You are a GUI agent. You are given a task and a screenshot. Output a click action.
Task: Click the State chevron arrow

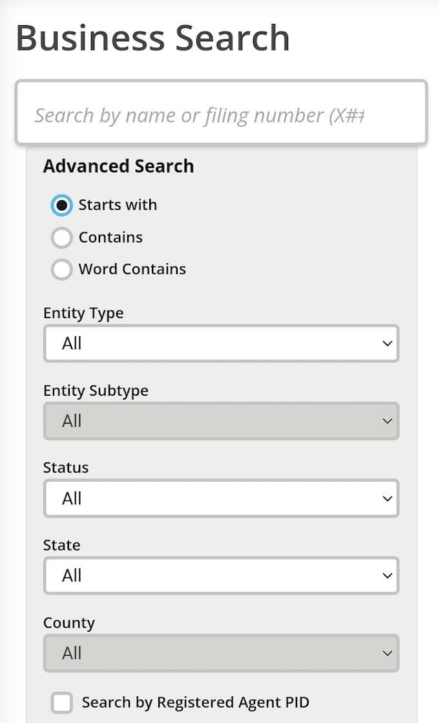point(387,576)
